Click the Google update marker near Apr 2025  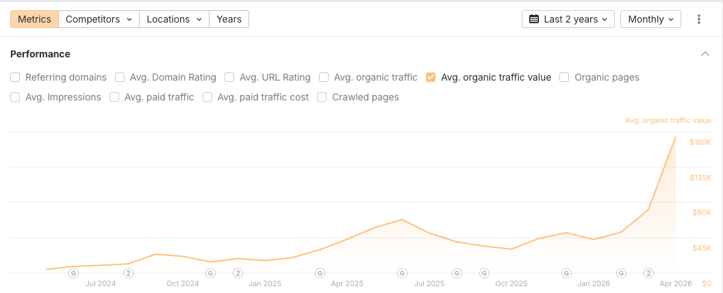320,273
